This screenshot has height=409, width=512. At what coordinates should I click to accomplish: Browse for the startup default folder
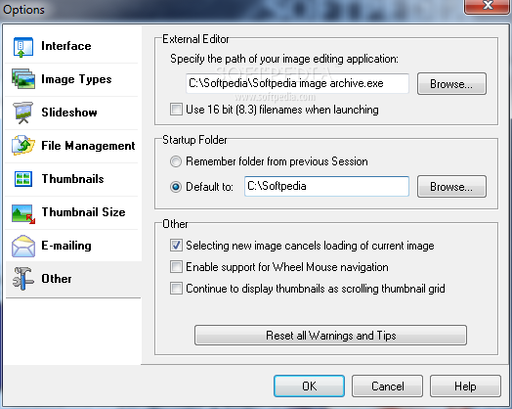tap(451, 187)
